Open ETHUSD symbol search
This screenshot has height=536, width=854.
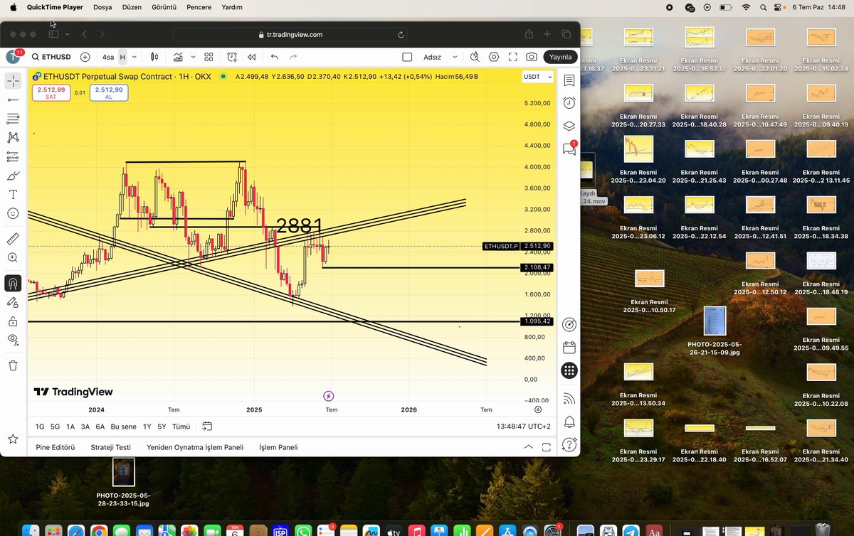click(x=51, y=57)
